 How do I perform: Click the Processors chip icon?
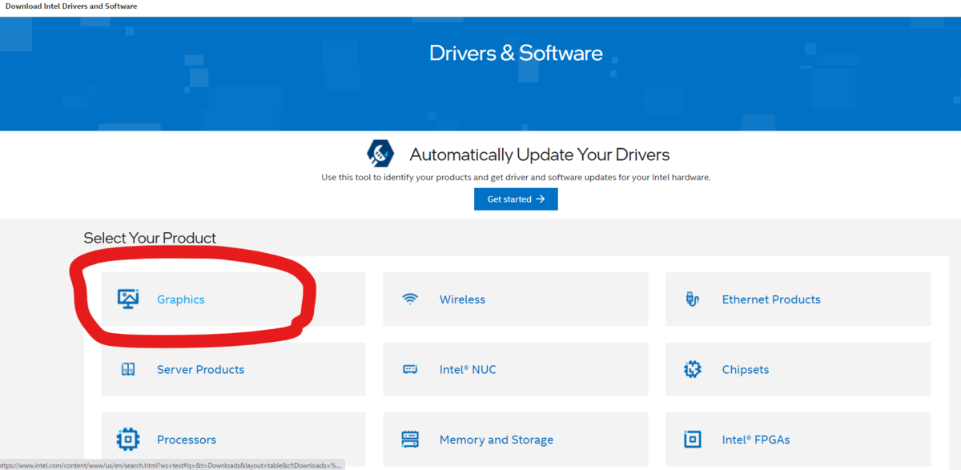point(128,440)
